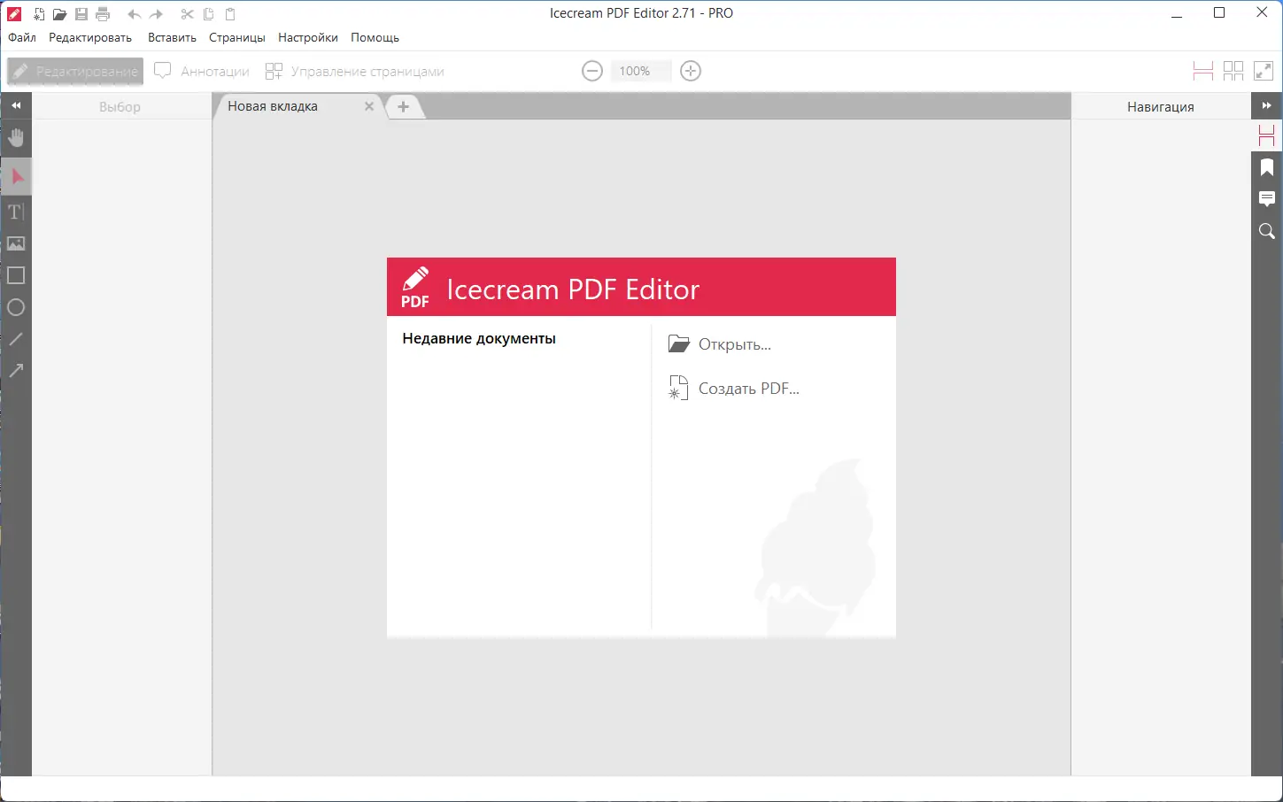Open the Файл menu
This screenshot has height=802, width=1283.
(21, 37)
